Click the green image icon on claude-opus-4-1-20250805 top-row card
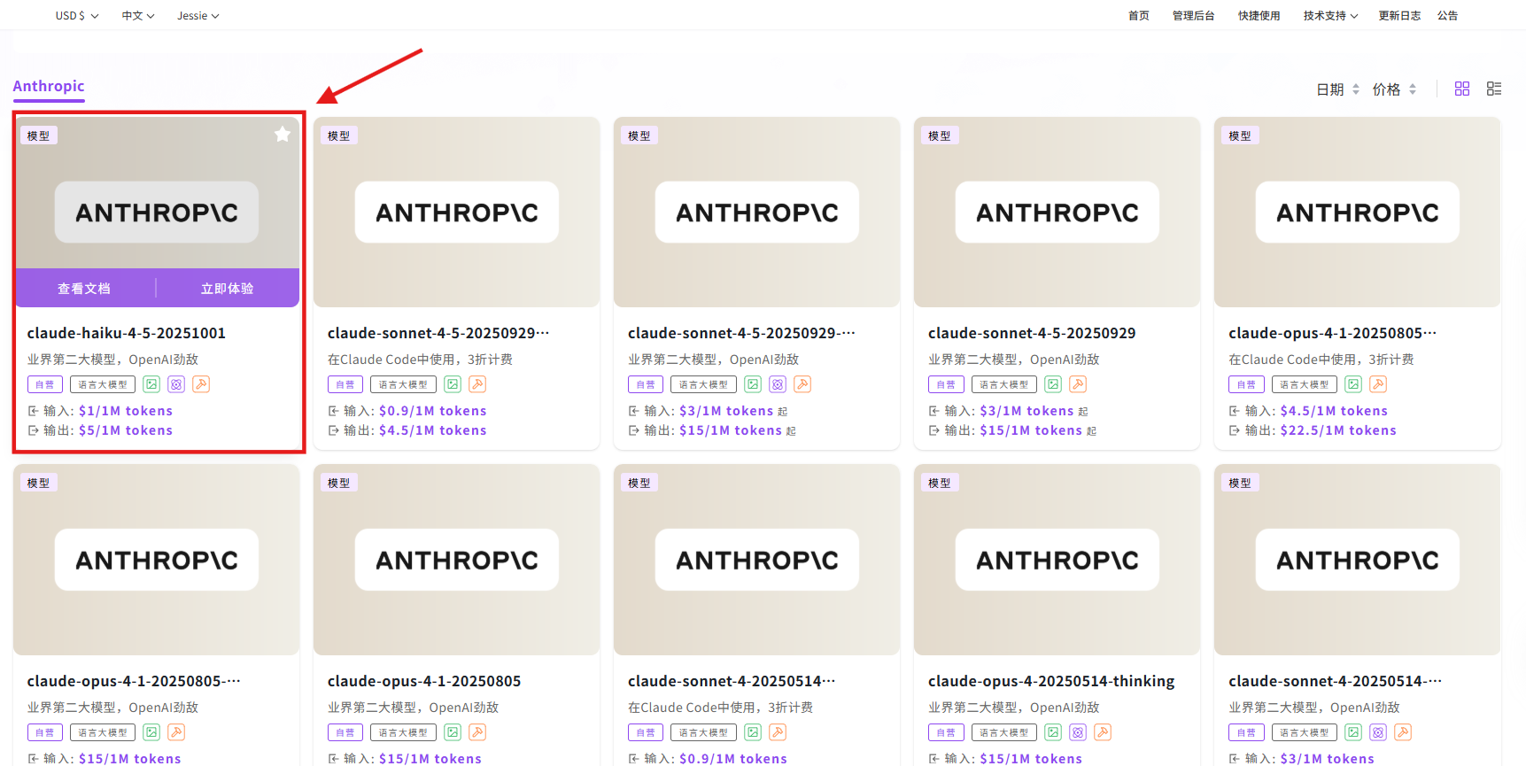 (1353, 384)
